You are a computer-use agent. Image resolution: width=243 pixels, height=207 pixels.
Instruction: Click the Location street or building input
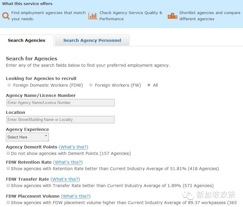coord(60,119)
